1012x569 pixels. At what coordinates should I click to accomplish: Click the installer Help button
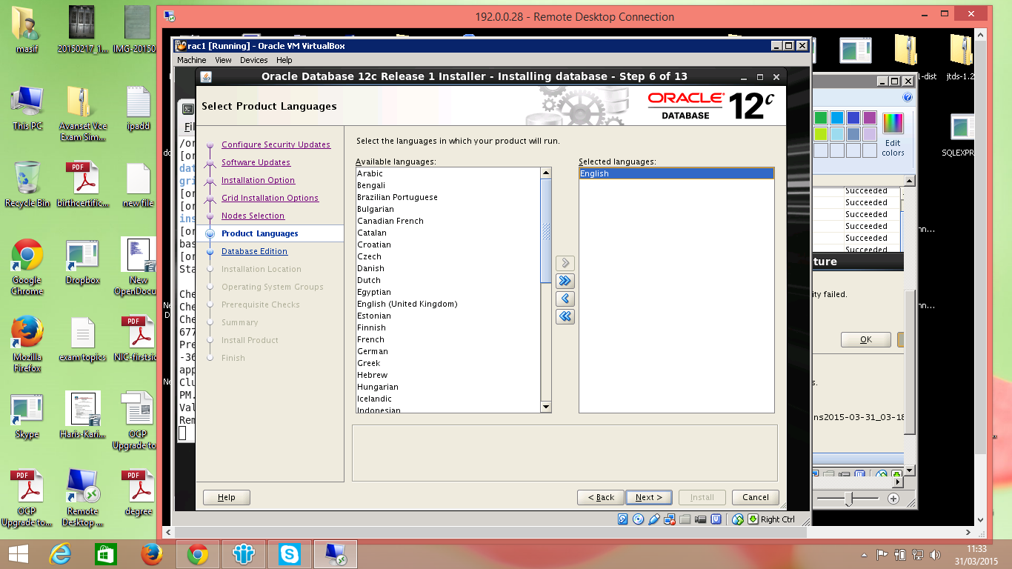[227, 497]
